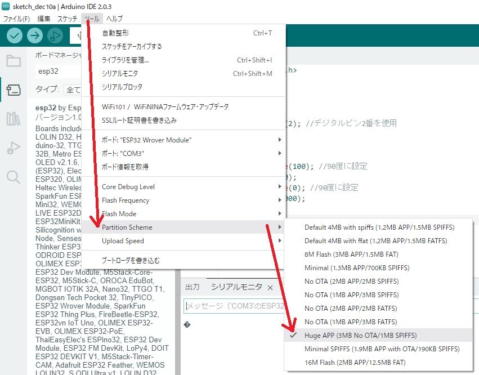This screenshot has height=375, width=479.
Task: Switch to the 出力 tab
Action: pos(193,287)
